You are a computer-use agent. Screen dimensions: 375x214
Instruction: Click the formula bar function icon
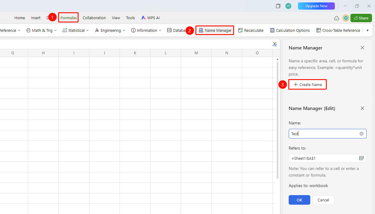(275, 44)
